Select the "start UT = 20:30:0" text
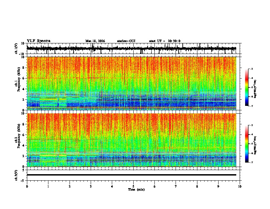This screenshot has height=209, width=270. pos(165,41)
